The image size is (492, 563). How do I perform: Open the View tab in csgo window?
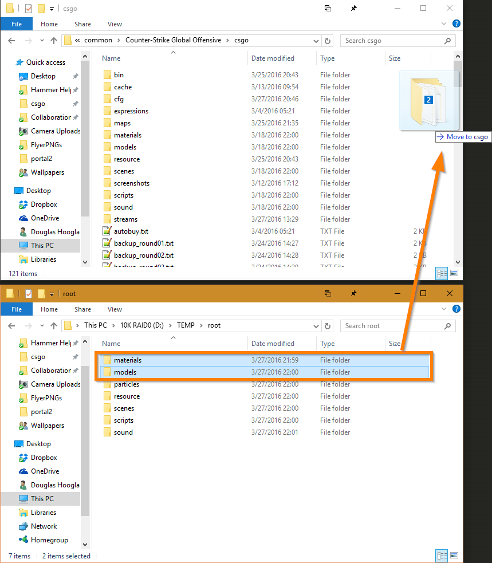coord(115,24)
